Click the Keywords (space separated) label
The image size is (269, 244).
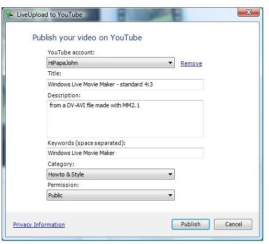86,143
